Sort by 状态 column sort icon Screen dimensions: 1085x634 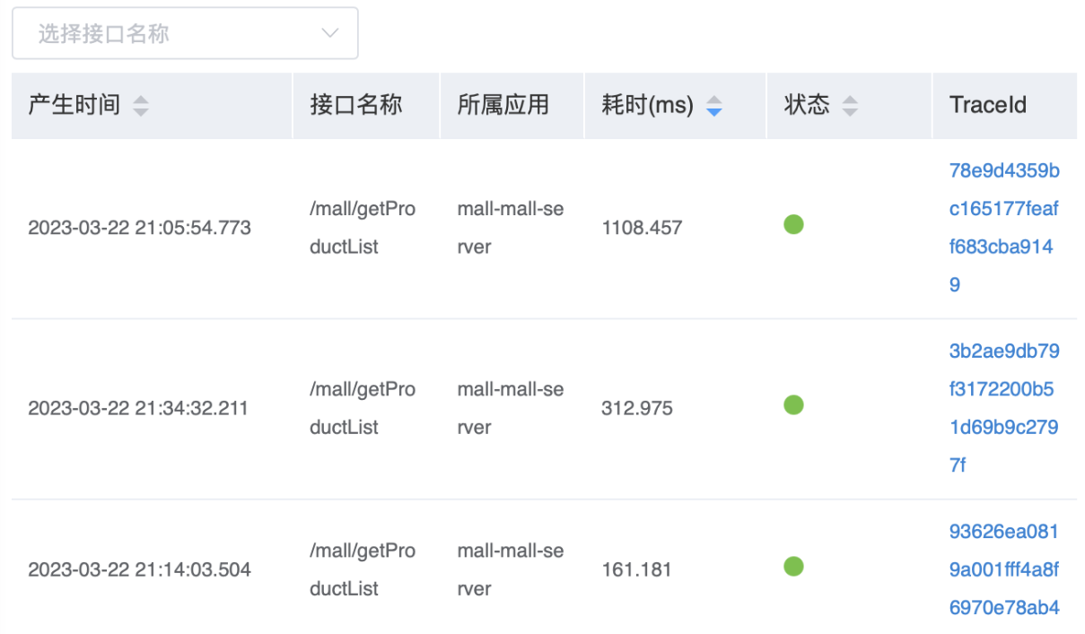(850, 106)
